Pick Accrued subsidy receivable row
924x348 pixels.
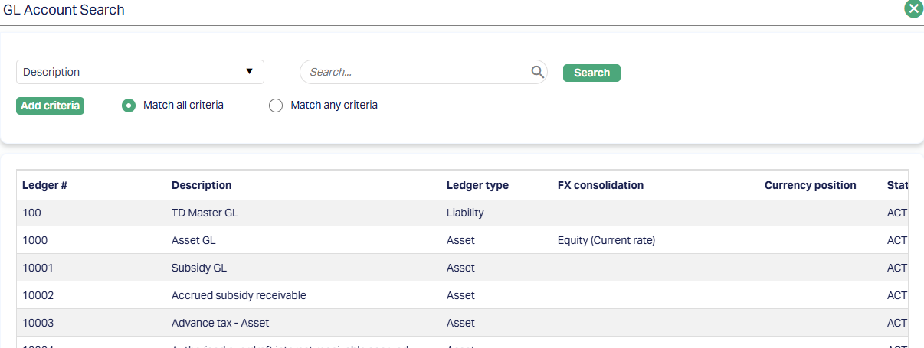(239, 295)
